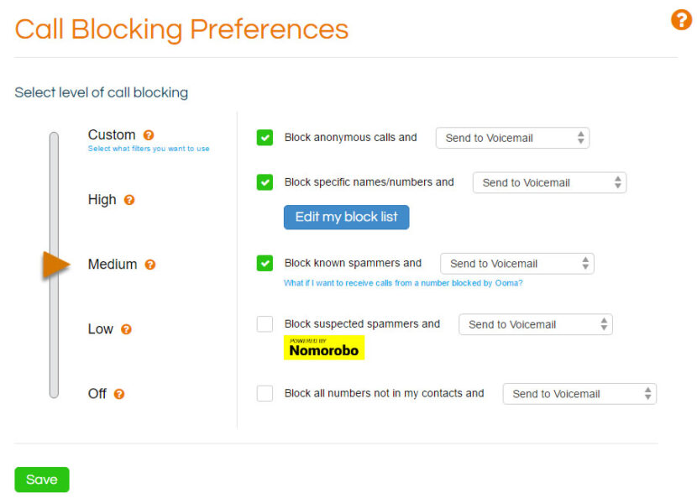Open the dropdown for known spammers handling
Image resolution: width=697 pixels, height=504 pixels.
pos(516,263)
